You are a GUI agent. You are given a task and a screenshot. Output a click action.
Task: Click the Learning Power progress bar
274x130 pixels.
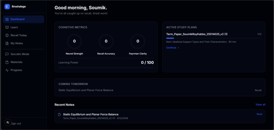click(106, 67)
